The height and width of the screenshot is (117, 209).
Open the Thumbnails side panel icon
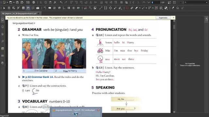(x=3, y=19)
